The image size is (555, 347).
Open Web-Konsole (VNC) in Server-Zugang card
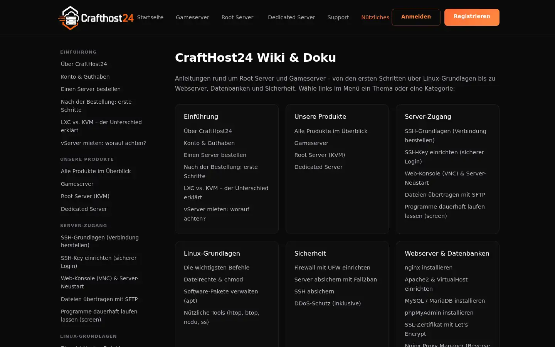click(x=445, y=178)
